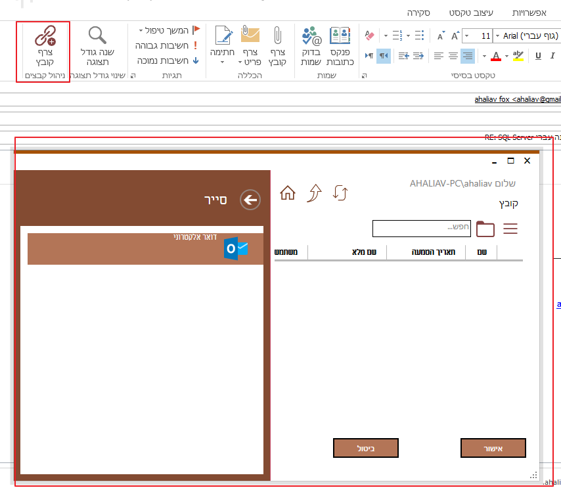Image resolution: width=561 pixels, height=490 pixels.
Task: Go up one level with the curved arrow icon
Action: click(x=315, y=193)
